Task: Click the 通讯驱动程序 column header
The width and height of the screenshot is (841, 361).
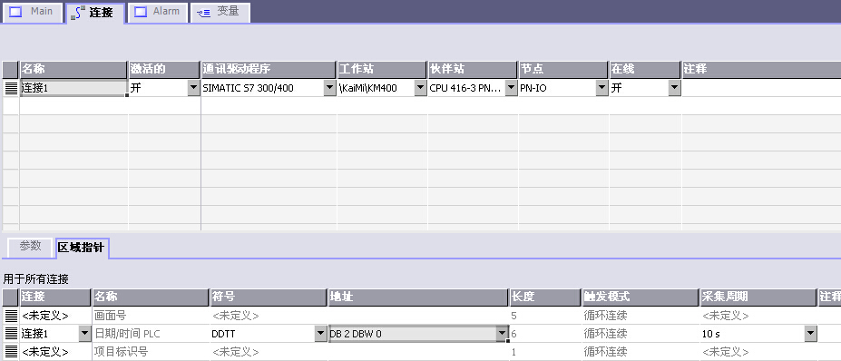Action: tap(269, 70)
